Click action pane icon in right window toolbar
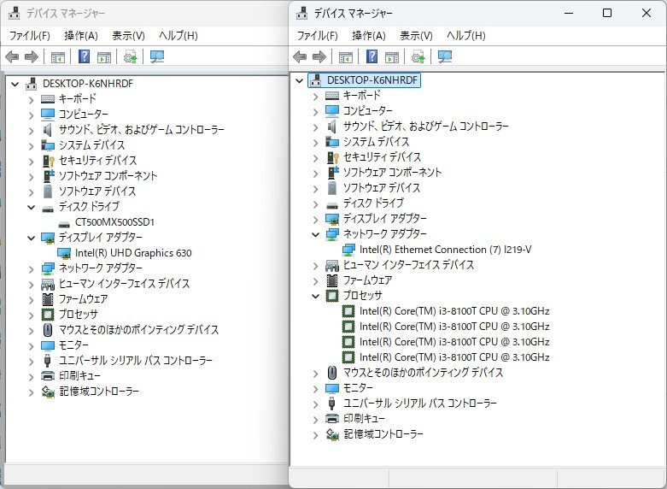The width and height of the screenshot is (667, 489). pos(392,56)
